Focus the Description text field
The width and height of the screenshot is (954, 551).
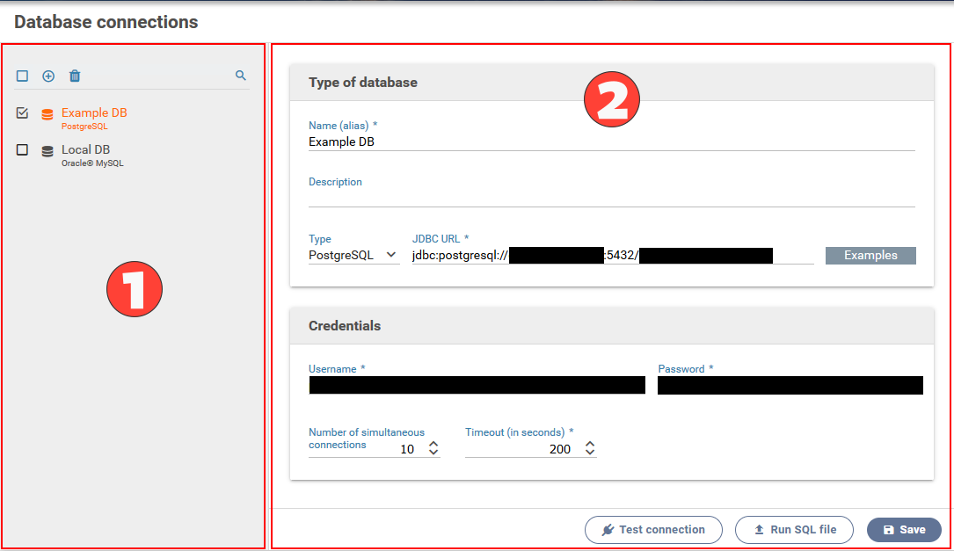click(611, 198)
